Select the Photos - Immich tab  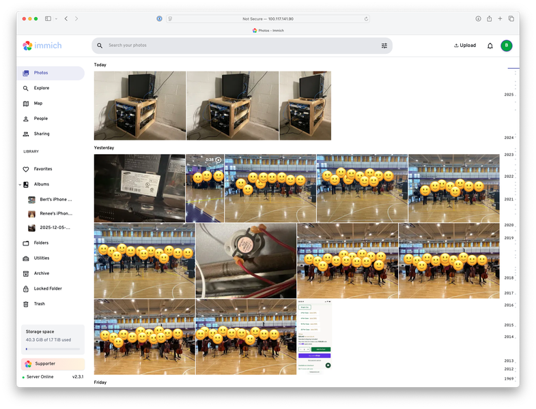point(268,31)
